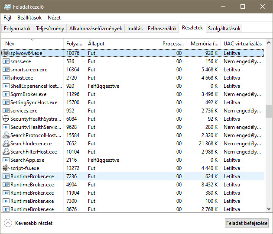Switch to the Teljesítmény tab
This screenshot has height=234, width=273.
point(50,29)
